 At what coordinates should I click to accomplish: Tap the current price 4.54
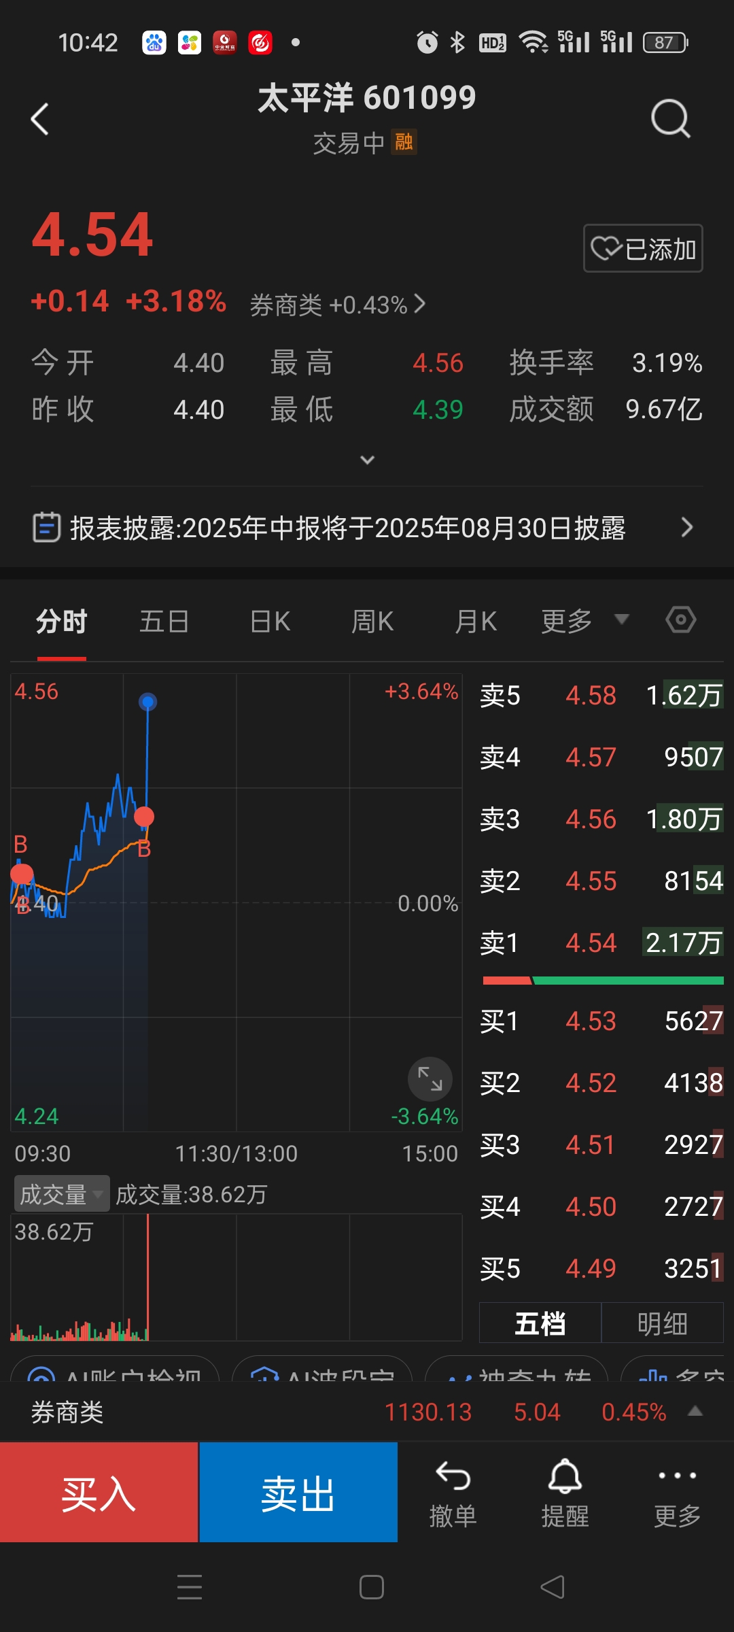[92, 235]
